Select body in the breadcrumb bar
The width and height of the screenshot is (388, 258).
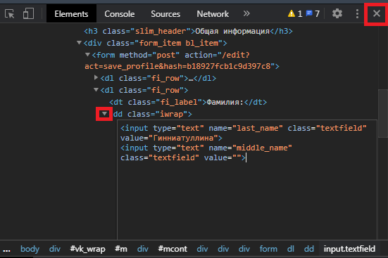pyautogui.click(x=30, y=249)
